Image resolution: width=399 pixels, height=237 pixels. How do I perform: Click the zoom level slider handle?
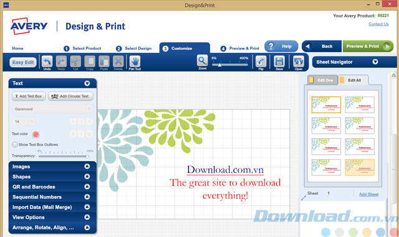click(x=219, y=65)
